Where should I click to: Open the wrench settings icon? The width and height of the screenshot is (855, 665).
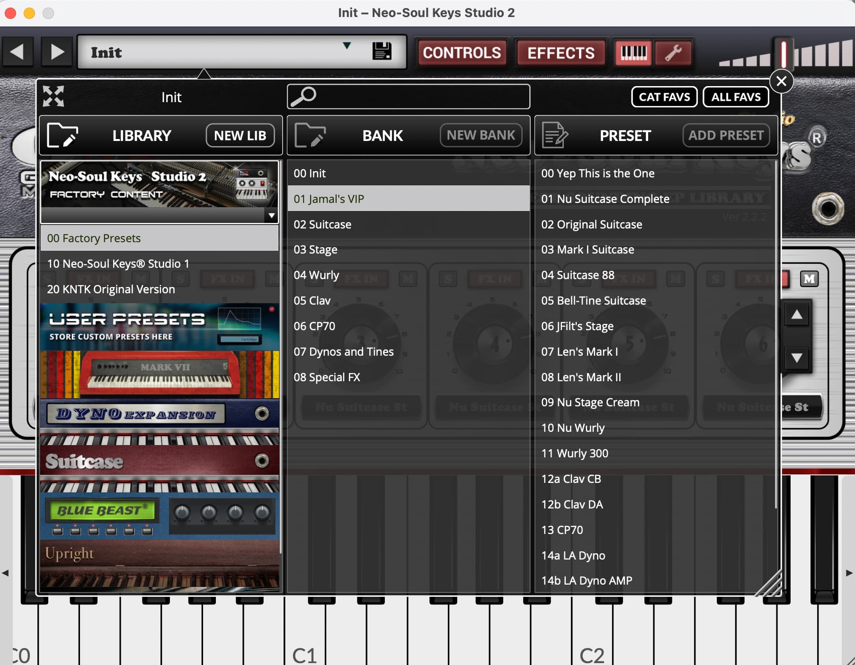point(673,52)
